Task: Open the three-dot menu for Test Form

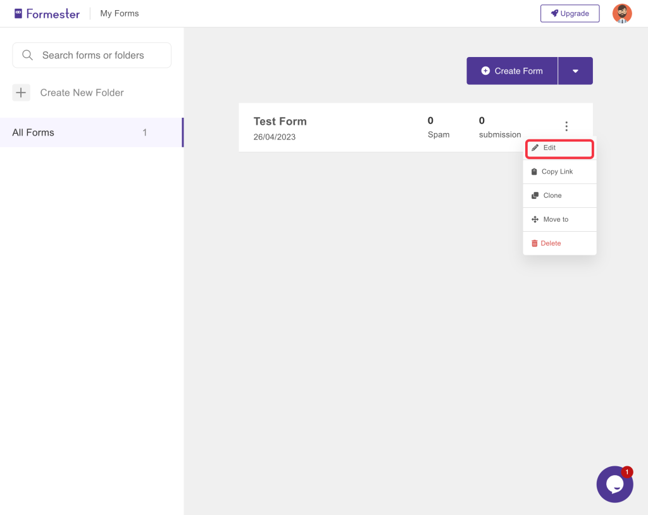Action: tap(566, 127)
